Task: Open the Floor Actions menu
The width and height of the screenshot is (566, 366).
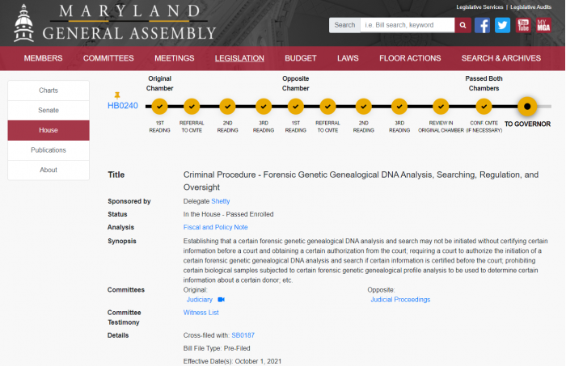Action: [x=410, y=58]
